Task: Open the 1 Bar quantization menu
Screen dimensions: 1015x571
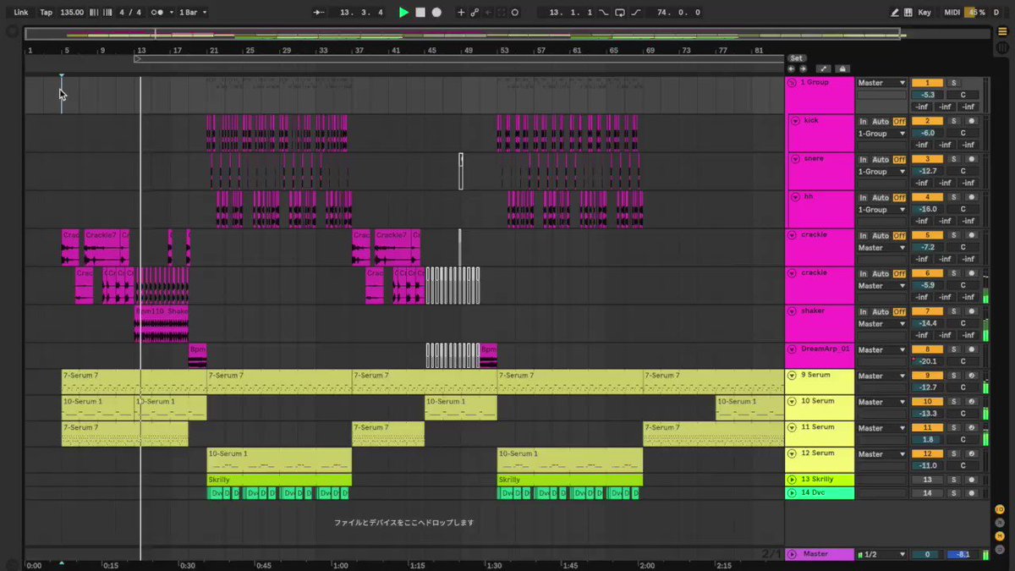Action: coord(192,13)
